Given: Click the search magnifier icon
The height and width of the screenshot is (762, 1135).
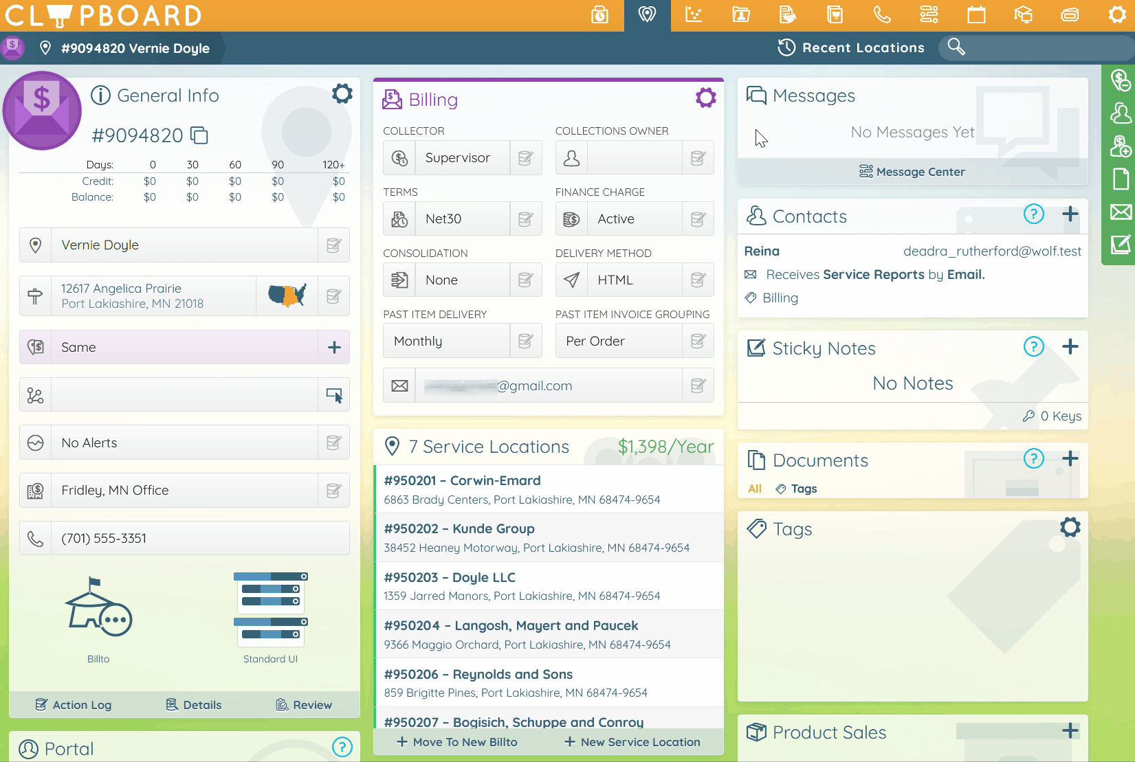Looking at the screenshot, I should (956, 47).
